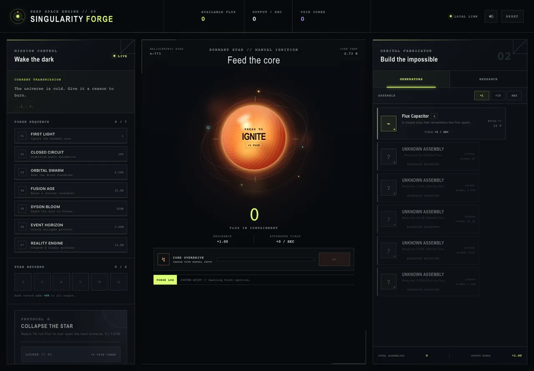The width and height of the screenshot is (534, 371).
Task: Mute the game sound with the speaker icon
Action: (x=491, y=16)
